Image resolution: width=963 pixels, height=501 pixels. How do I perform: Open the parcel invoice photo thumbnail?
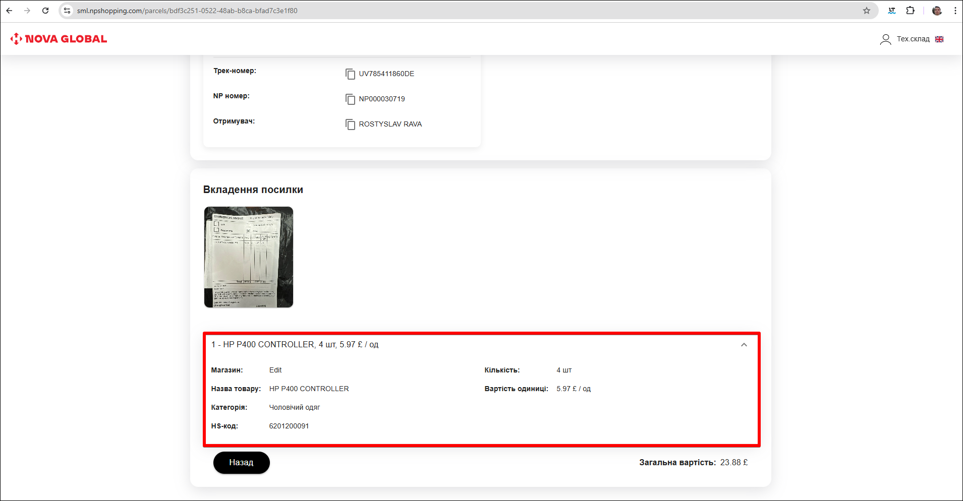(249, 257)
